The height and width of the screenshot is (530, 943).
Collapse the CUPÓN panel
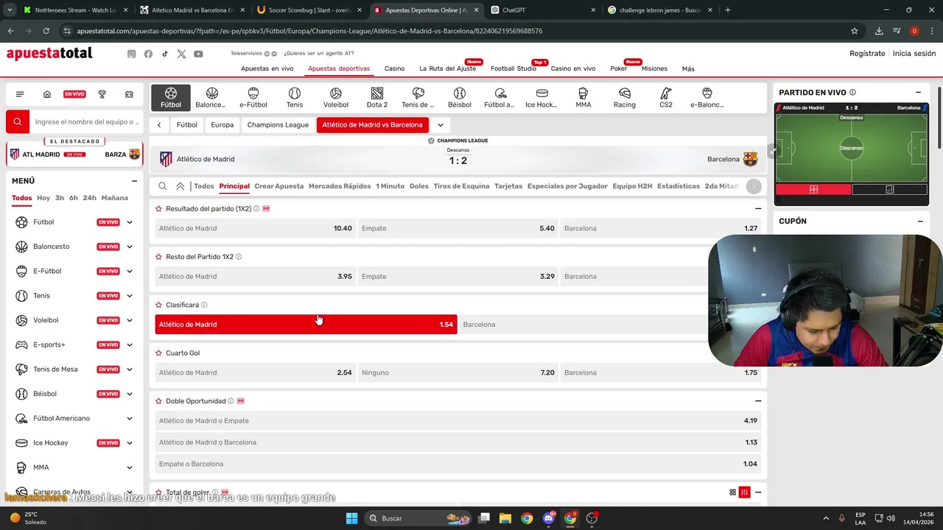pos(920,221)
